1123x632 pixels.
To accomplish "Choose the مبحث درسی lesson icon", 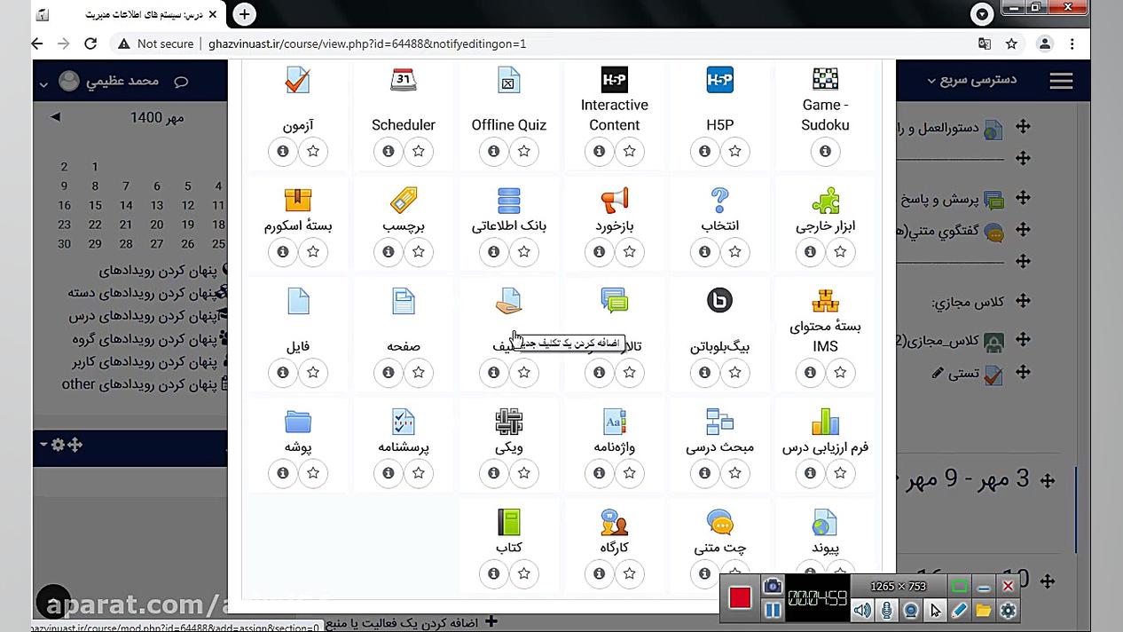I will [x=719, y=422].
